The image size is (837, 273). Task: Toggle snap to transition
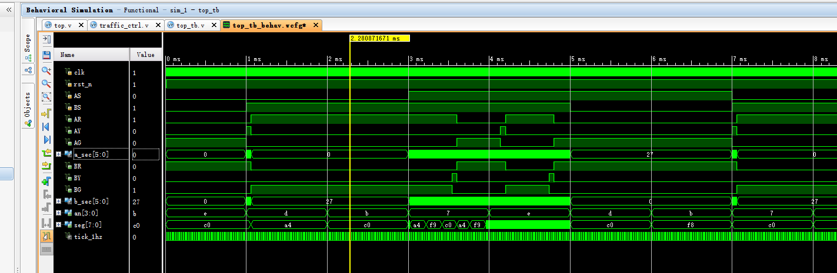(x=46, y=236)
